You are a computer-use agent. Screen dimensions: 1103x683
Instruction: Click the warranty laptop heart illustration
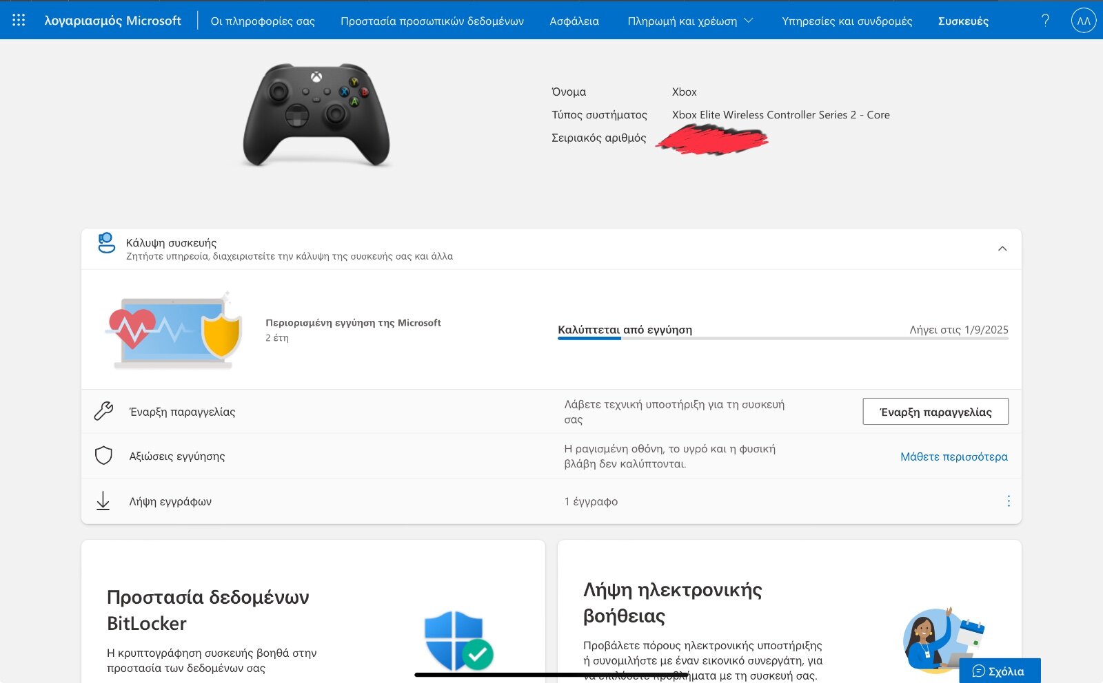point(173,330)
